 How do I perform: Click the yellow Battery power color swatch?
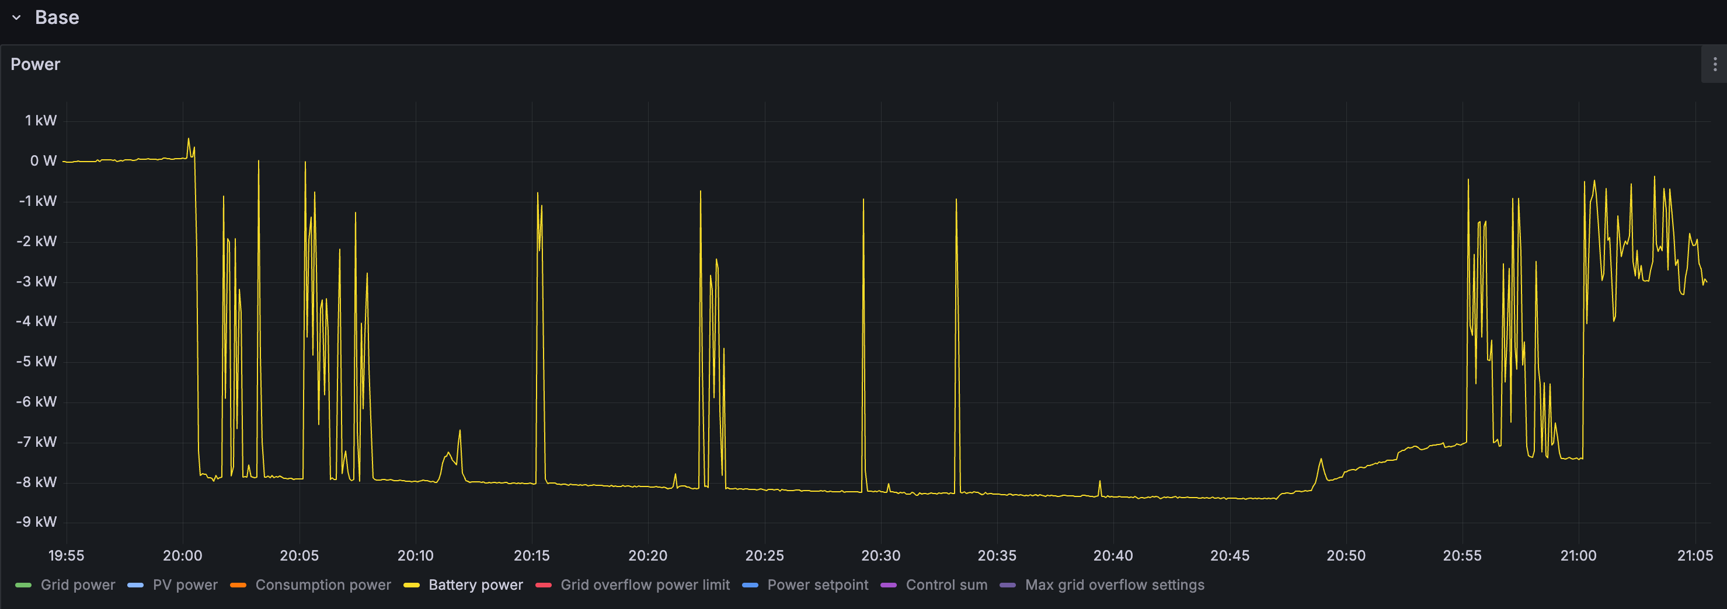point(412,586)
